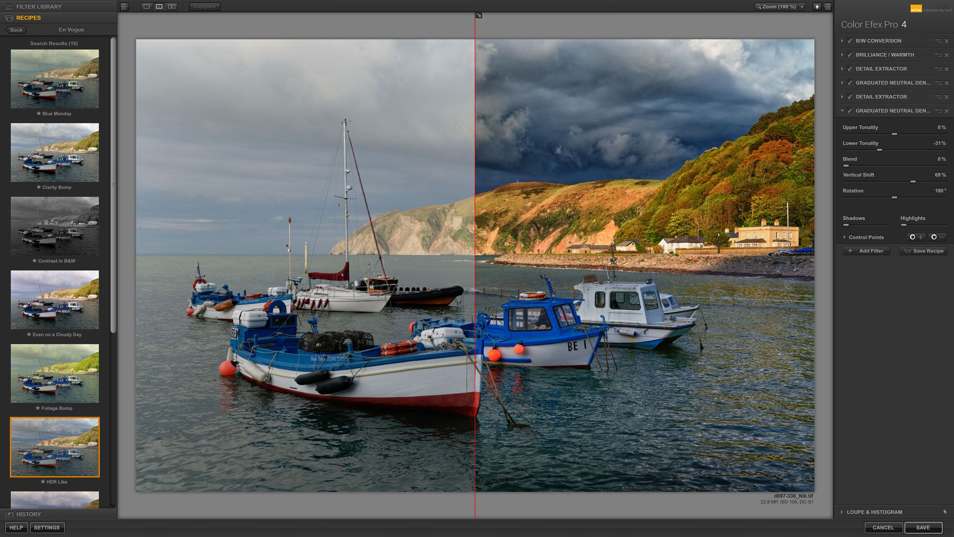This screenshot has width=954, height=537.
Task: Click the split line rotate handle icon
Action: click(x=478, y=15)
